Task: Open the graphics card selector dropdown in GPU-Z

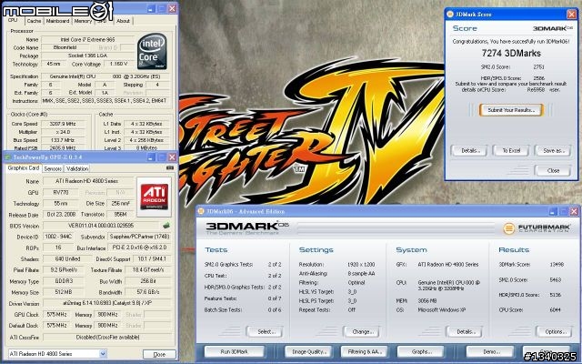Action: click(103, 354)
